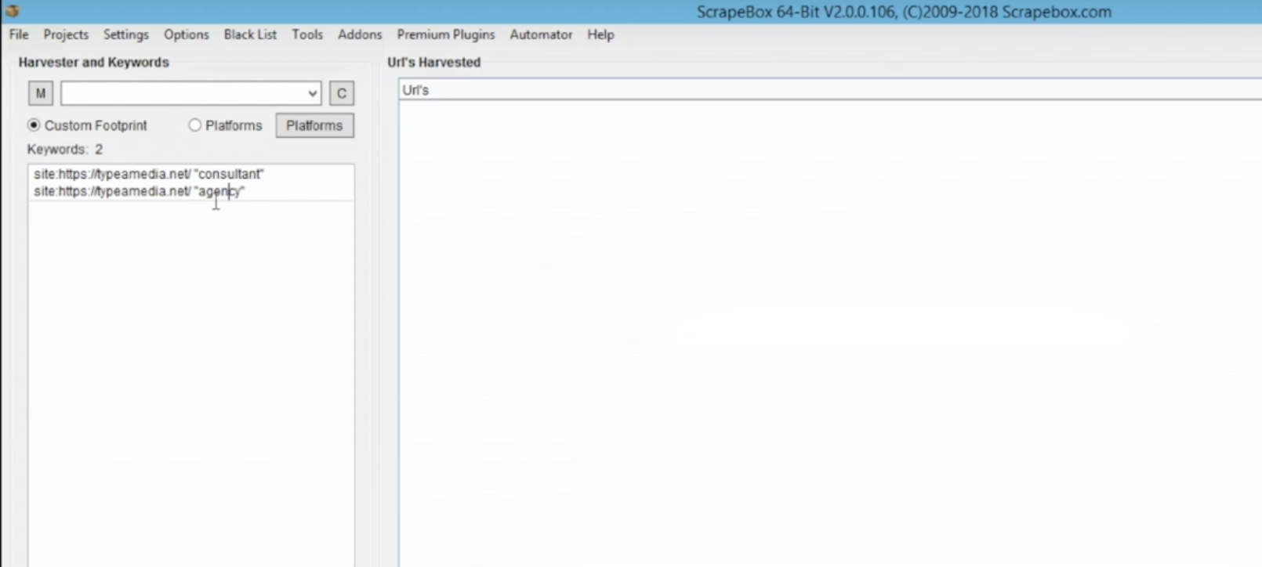
Task: Open the Options menu
Action: pos(187,34)
